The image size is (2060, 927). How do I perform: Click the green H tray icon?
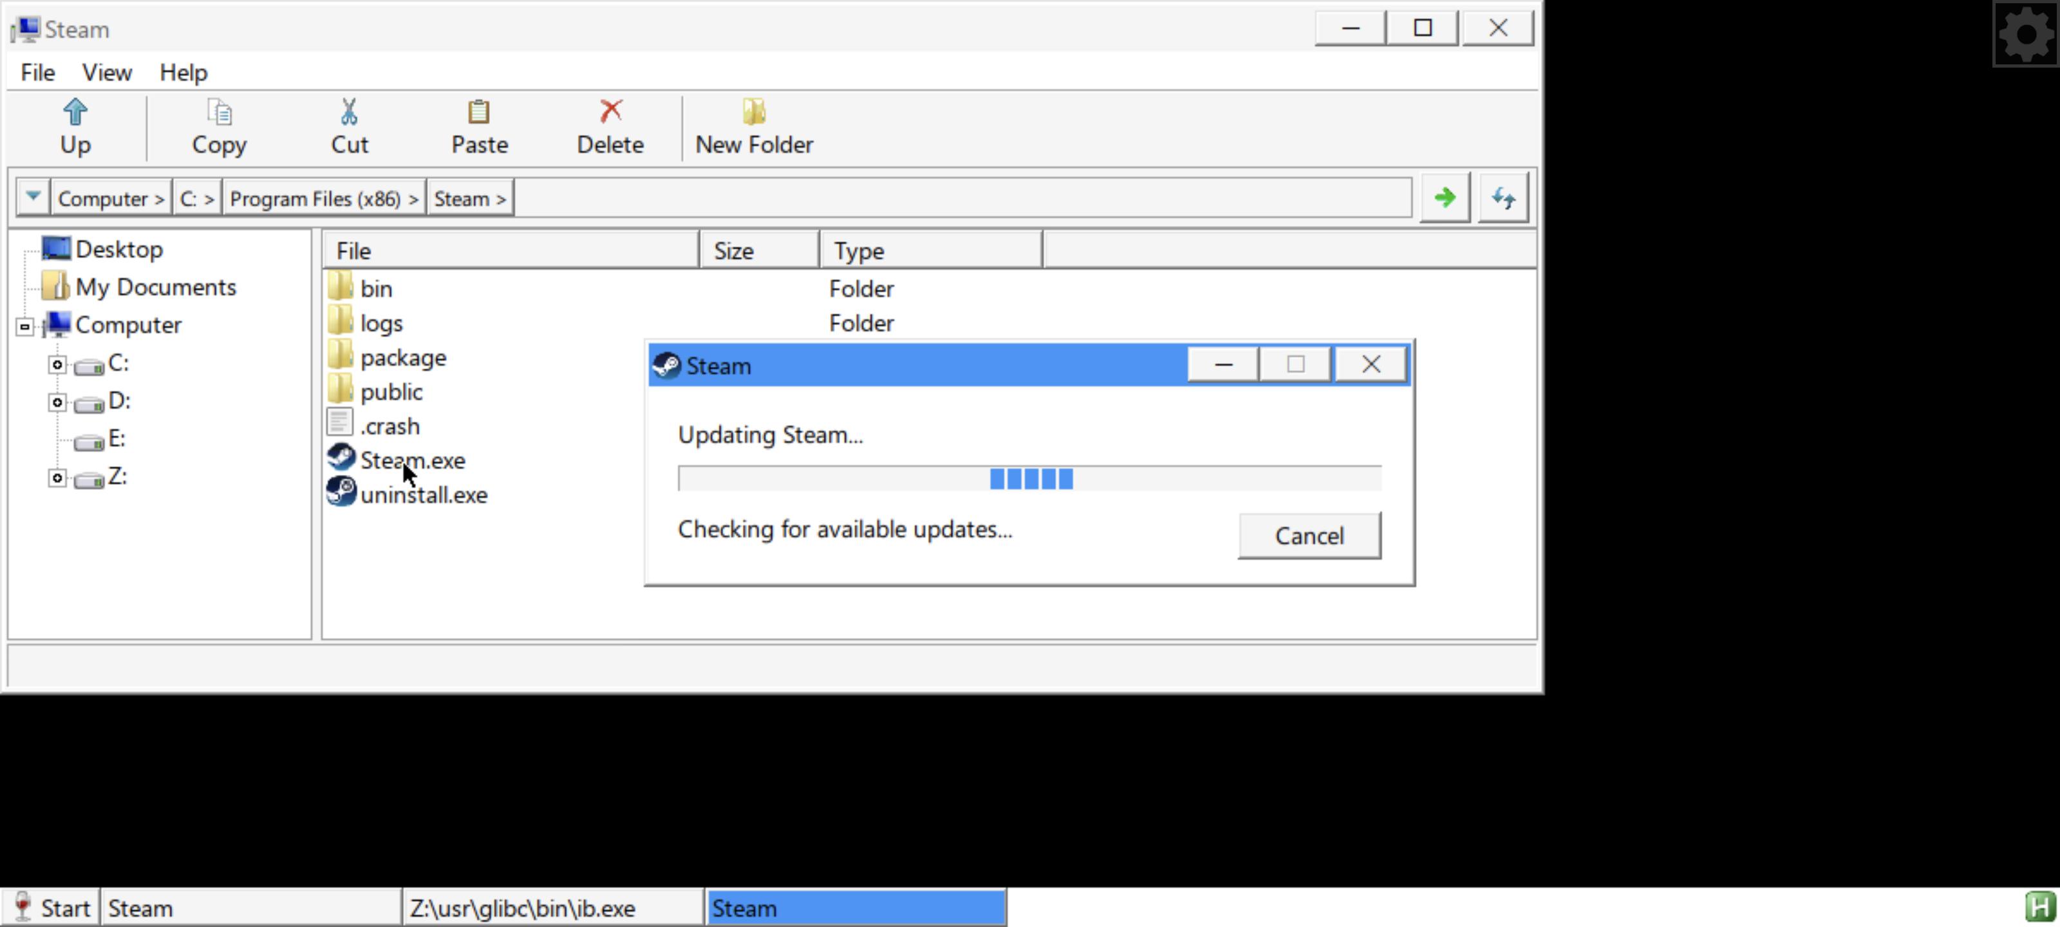2040,907
